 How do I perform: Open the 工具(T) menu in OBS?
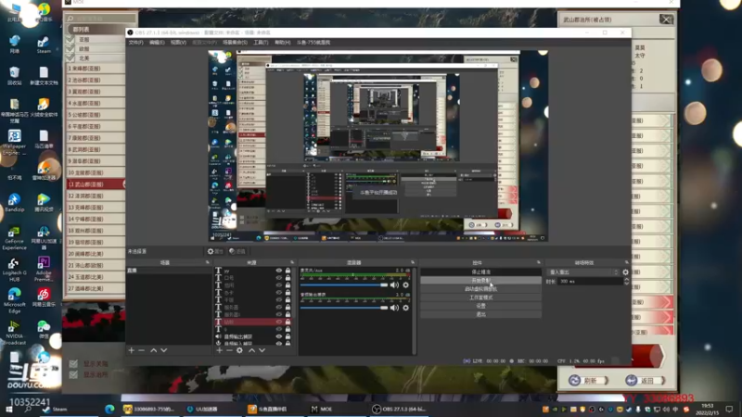click(261, 43)
